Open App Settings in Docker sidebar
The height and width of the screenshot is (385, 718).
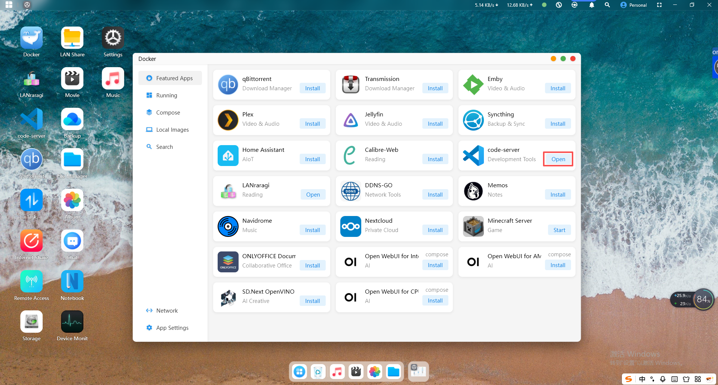pyautogui.click(x=170, y=328)
